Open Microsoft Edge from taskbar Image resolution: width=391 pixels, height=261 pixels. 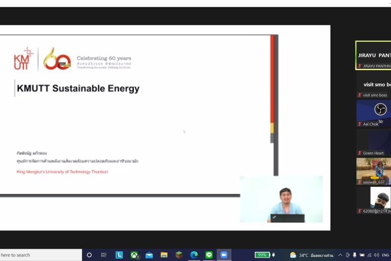pos(194,255)
